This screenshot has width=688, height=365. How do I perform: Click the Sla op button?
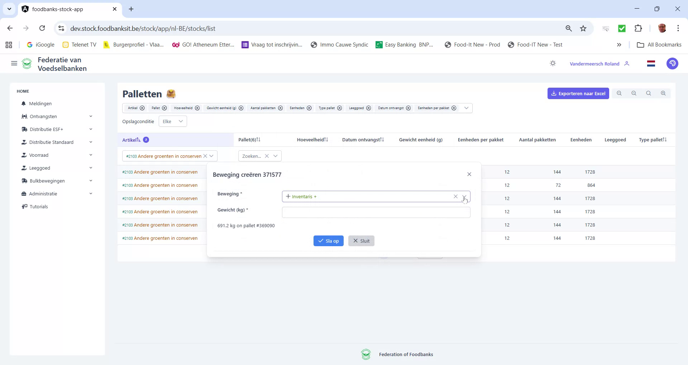pos(329,240)
